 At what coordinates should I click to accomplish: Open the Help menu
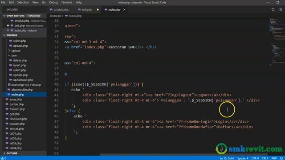[78, 2]
